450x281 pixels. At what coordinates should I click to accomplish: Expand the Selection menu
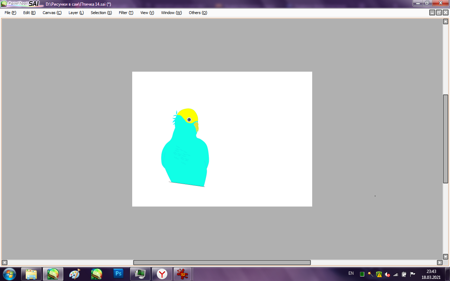[x=101, y=13]
